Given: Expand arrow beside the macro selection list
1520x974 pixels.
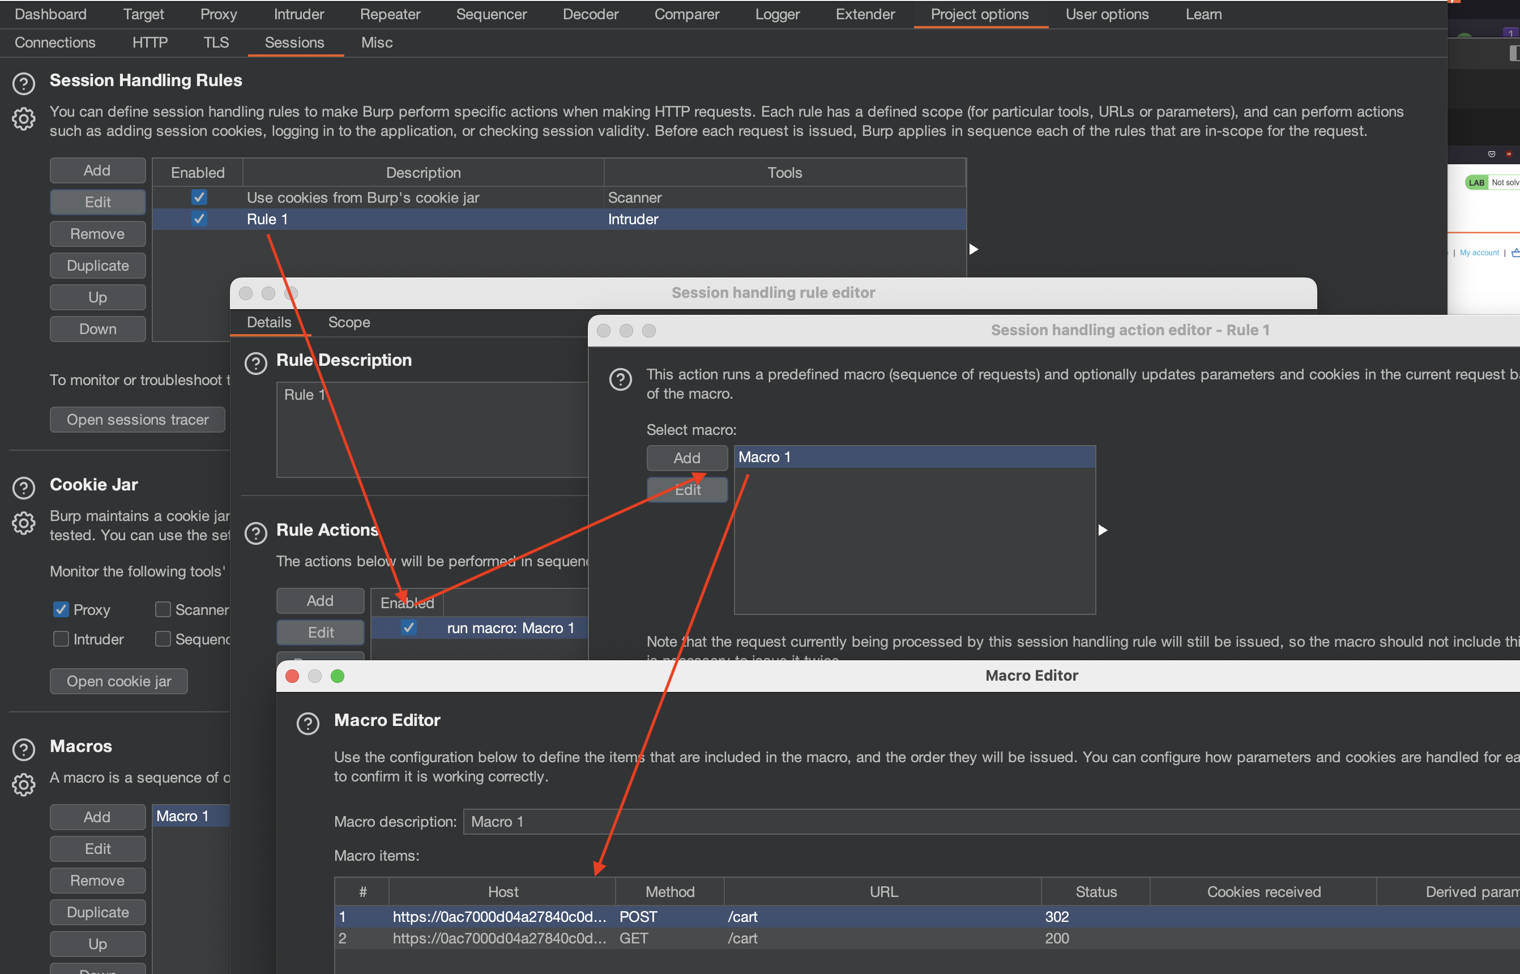Looking at the screenshot, I should (x=1103, y=530).
